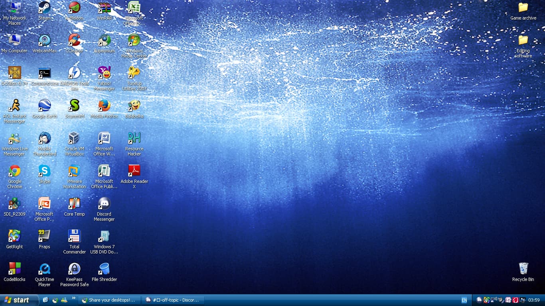Switch to off-topic Discord taskbar window
This screenshot has height=306, width=545.
click(x=173, y=300)
